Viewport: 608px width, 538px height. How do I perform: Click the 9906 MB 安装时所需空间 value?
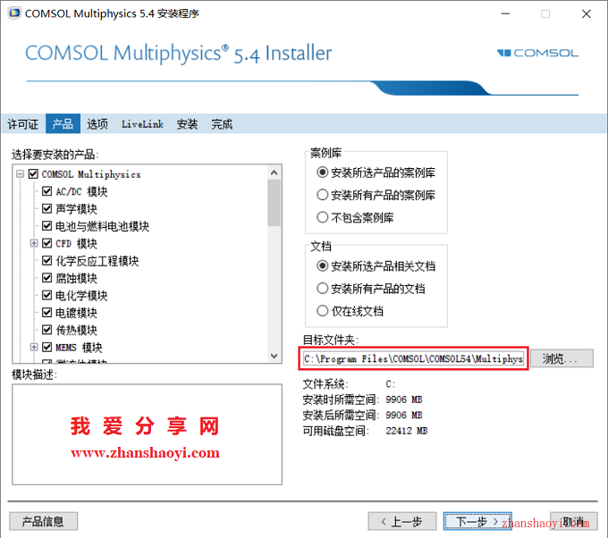pyautogui.click(x=403, y=399)
